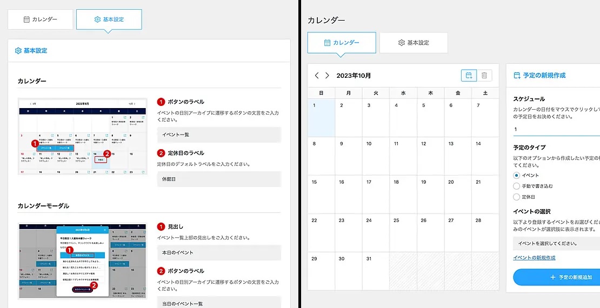Click the calendar icon beside 予定の新規作成 heading

click(517, 76)
